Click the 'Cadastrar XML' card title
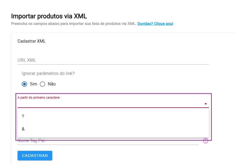 (31, 41)
